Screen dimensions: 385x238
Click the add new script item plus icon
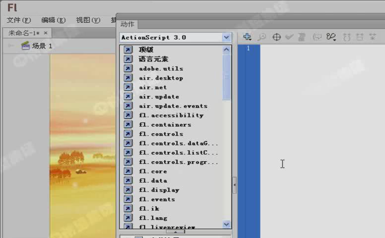(x=247, y=37)
